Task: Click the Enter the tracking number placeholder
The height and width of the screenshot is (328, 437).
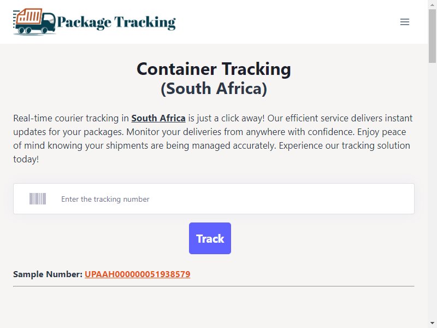Action: coord(105,199)
